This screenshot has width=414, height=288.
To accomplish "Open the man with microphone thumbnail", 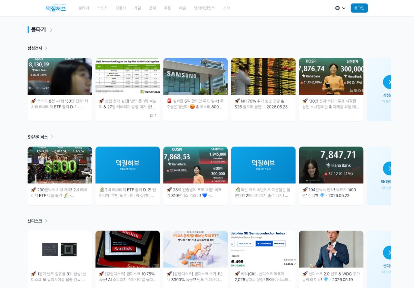I will [331, 249].
